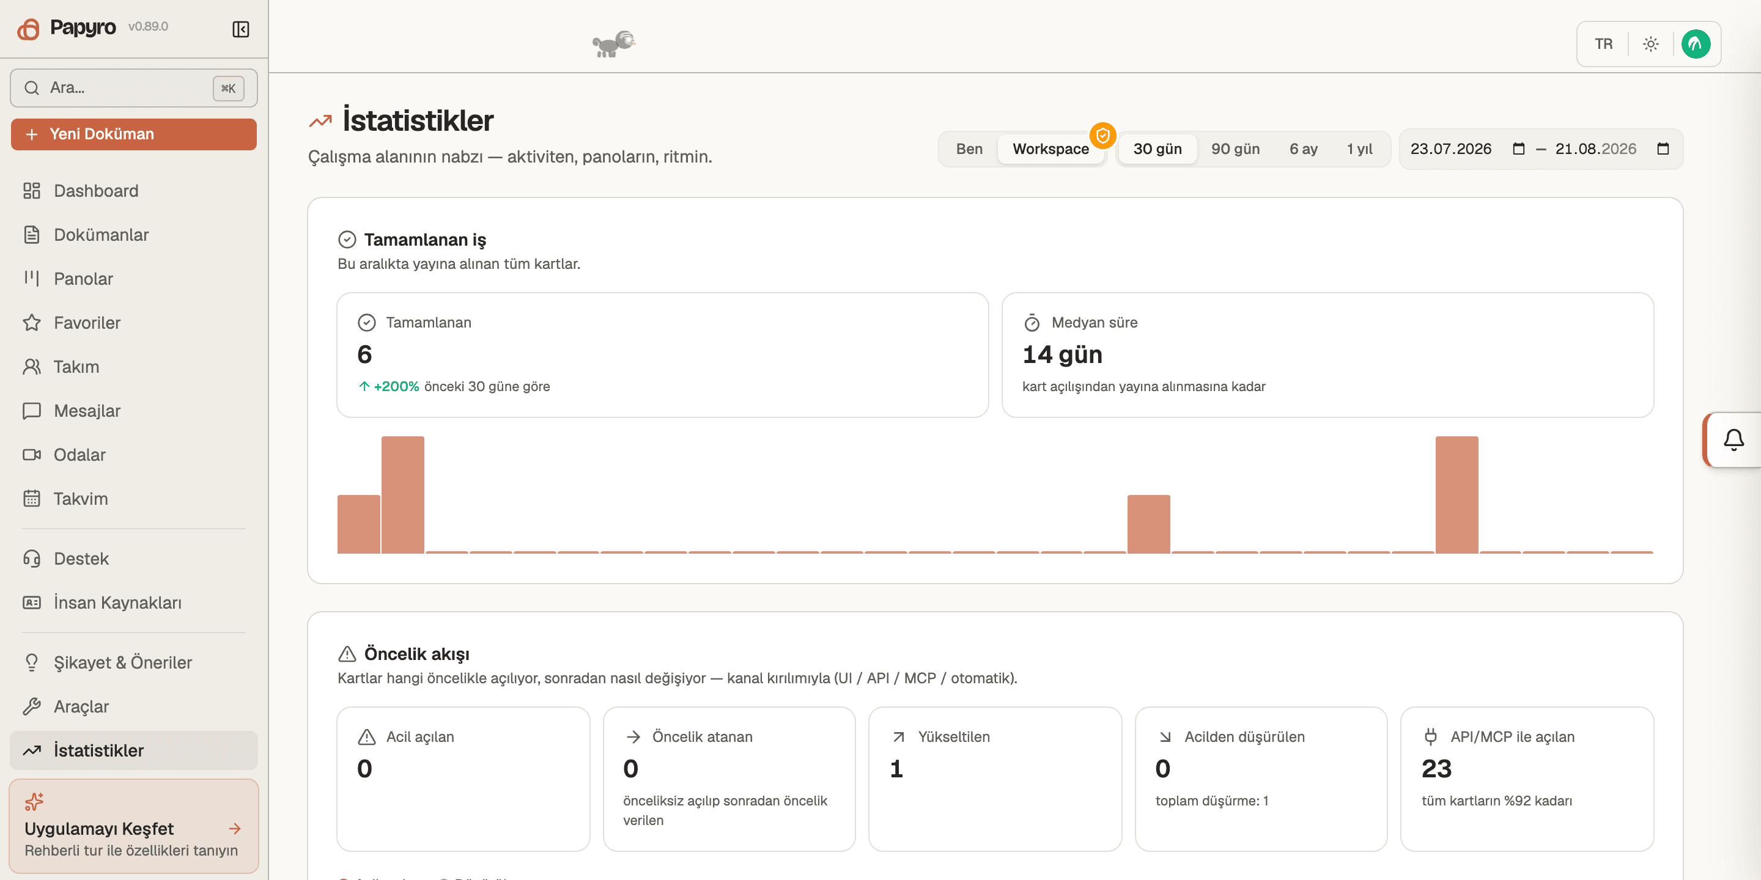Click the Papyro logo icon
Image resolution: width=1761 pixels, height=880 pixels.
(29, 29)
